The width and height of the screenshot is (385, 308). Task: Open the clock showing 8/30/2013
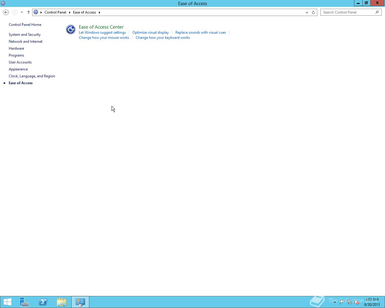click(x=372, y=302)
